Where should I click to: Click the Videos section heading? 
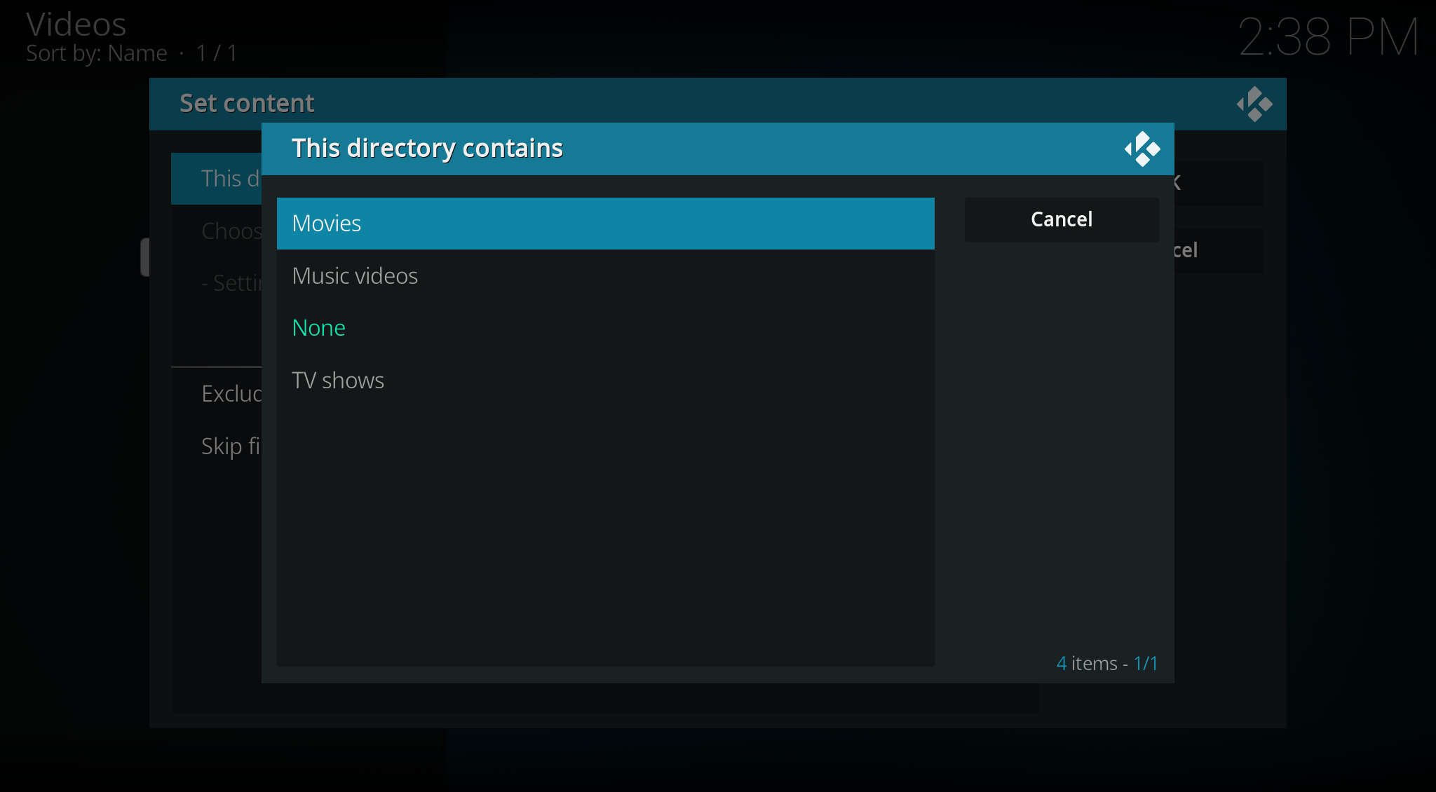pyautogui.click(x=76, y=25)
